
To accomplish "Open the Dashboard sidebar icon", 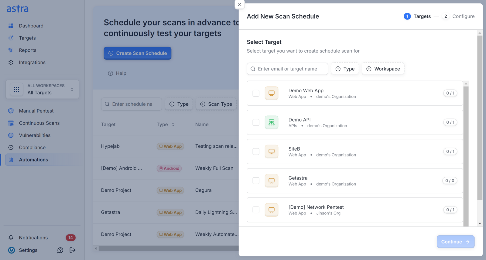I will pyautogui.click(x=11, y=26).
